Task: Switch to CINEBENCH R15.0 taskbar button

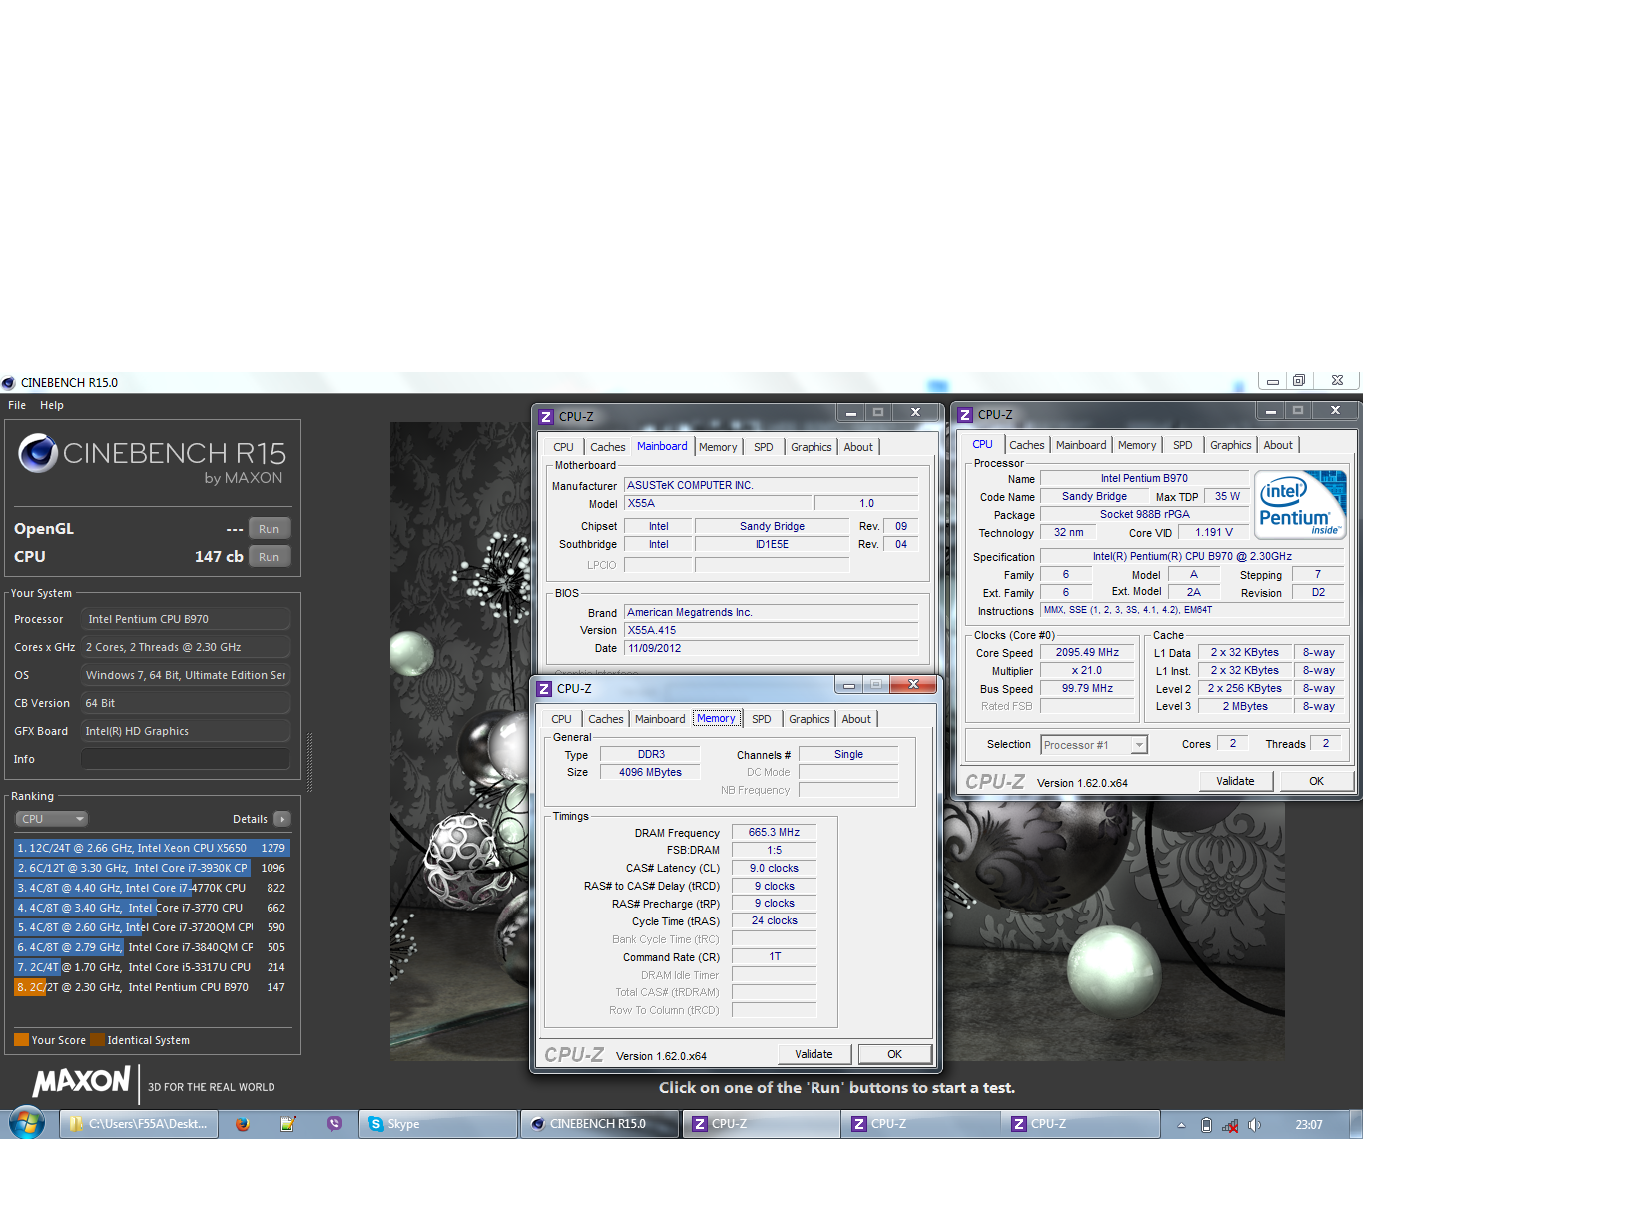Action: 600,1124
